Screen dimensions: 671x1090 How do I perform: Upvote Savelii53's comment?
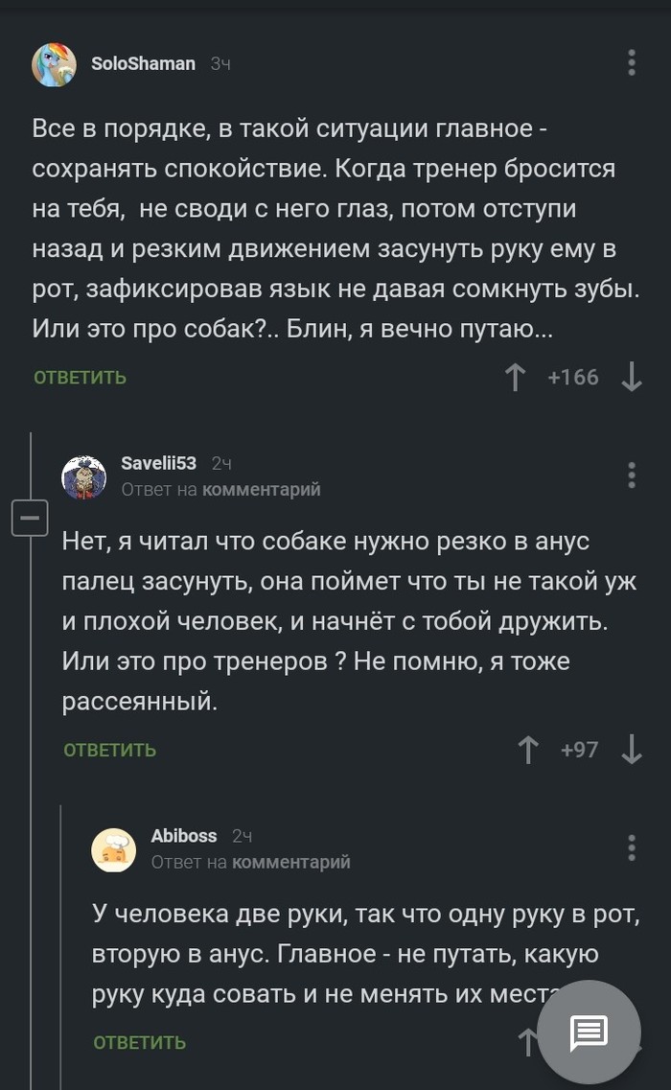click(528, 749)
